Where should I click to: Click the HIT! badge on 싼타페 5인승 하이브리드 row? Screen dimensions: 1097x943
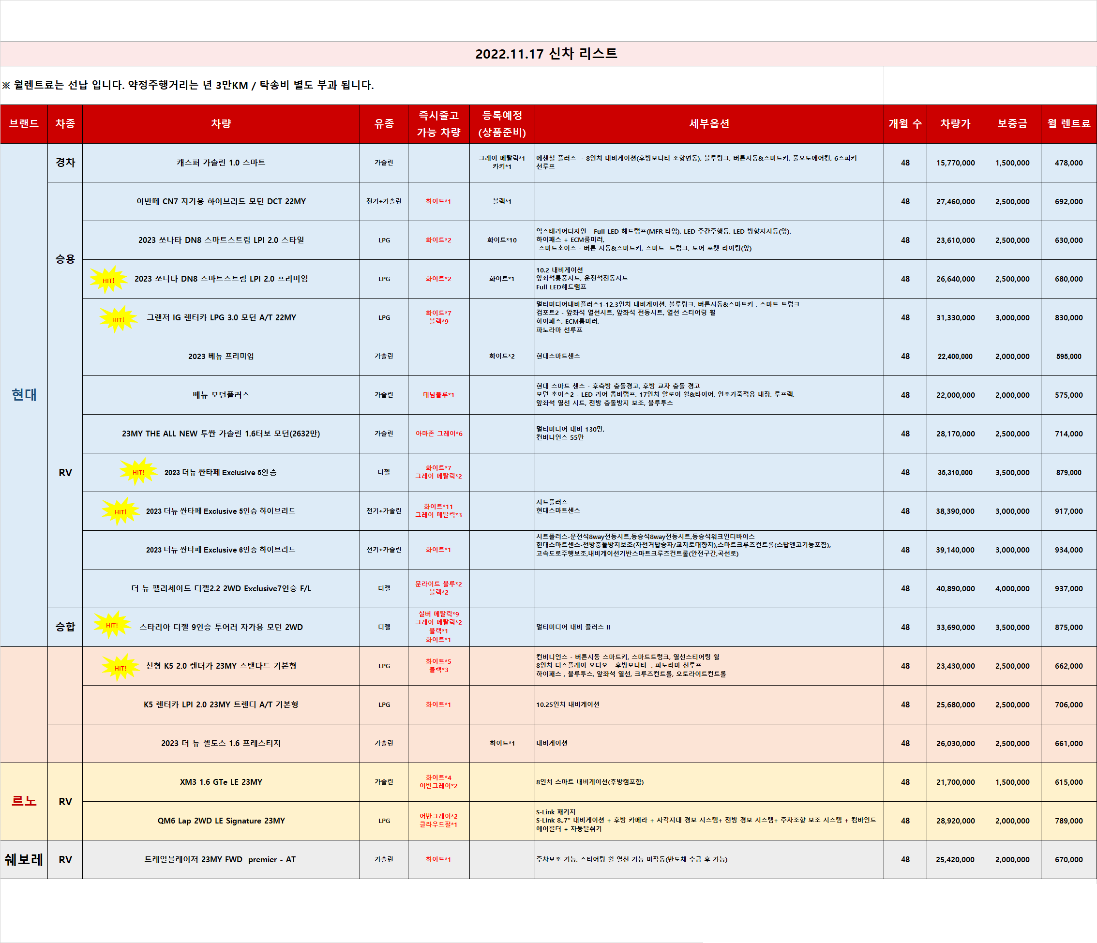coord(120,511)
